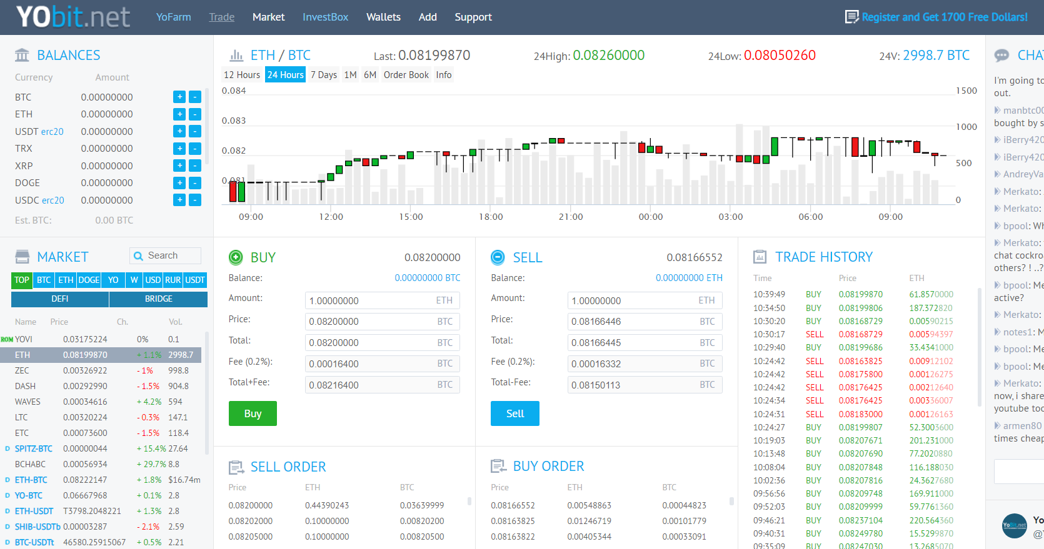Viewport: 1044px width, 549px height.
Task: Click the green Buy button
Action: (x=253, y=413)
